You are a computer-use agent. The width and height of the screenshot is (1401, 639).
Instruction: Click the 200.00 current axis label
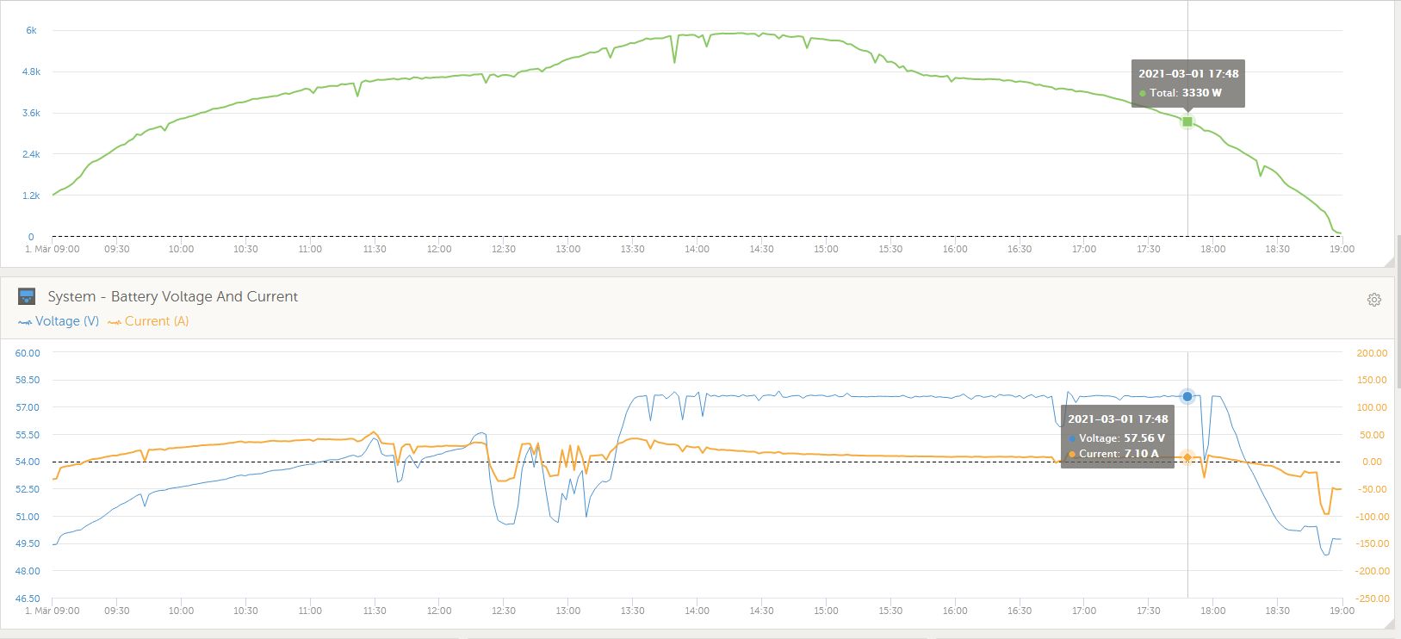1372,352
